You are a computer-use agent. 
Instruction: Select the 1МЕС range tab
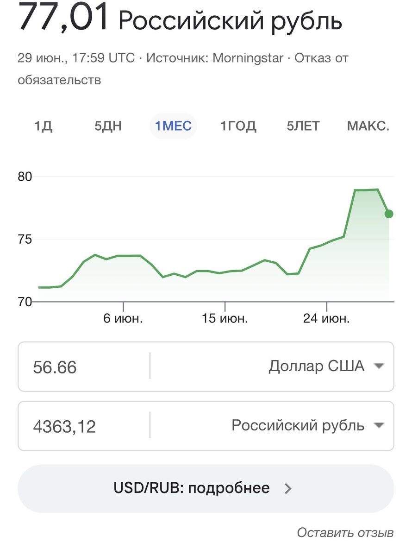(173, 126)
